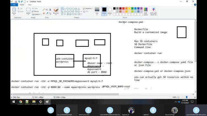
Task: Activate Color 1 box
Action: (104, 11)
